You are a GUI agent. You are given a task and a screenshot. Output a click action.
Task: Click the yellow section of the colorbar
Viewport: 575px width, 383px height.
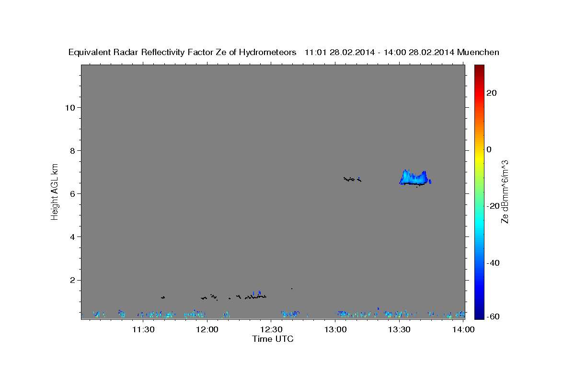click(x=479, y=158)
